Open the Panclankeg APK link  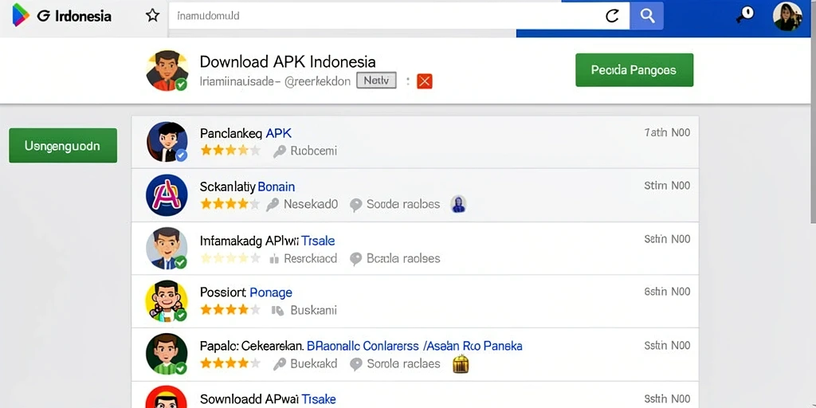[x=245, y=133]
